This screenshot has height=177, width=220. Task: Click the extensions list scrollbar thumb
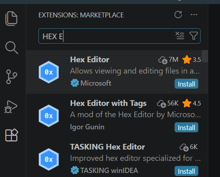205,56
